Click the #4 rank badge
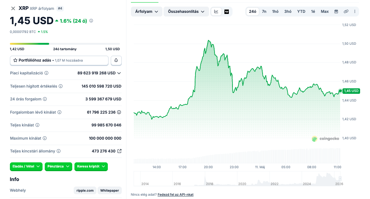Image resolution: width=370 pixels, height=199 pixels. (60, 8)
